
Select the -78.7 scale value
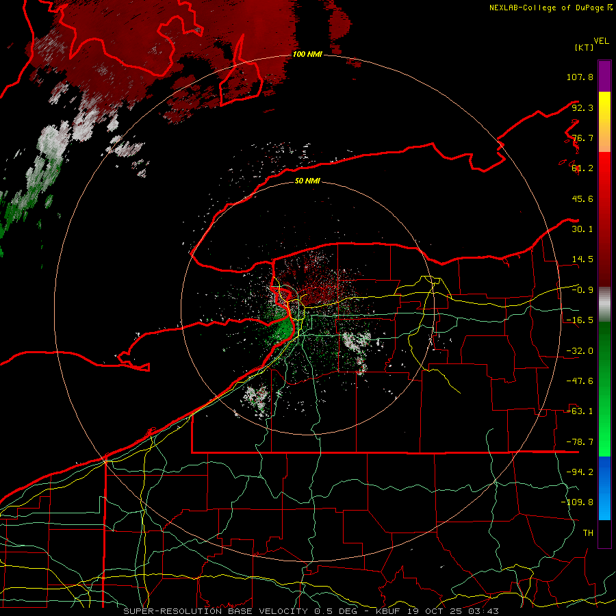(x=580, y=442)
